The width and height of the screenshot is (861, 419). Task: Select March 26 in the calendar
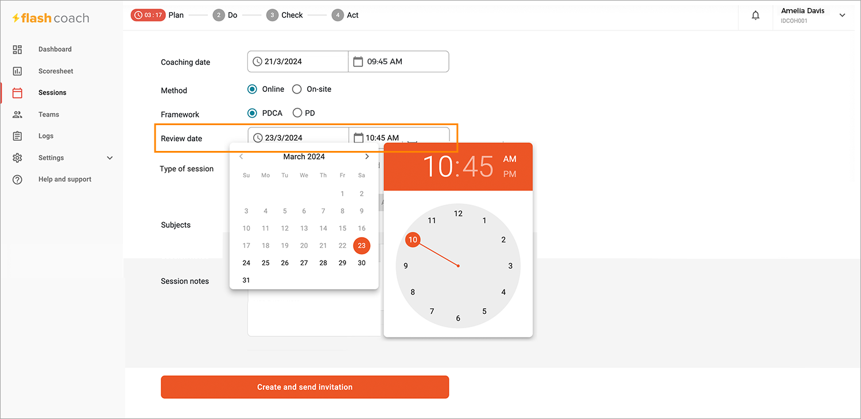[x=285, y=263]
